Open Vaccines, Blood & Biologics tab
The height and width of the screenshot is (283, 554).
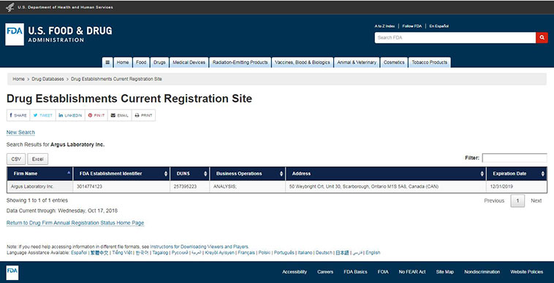click(302, 63)
